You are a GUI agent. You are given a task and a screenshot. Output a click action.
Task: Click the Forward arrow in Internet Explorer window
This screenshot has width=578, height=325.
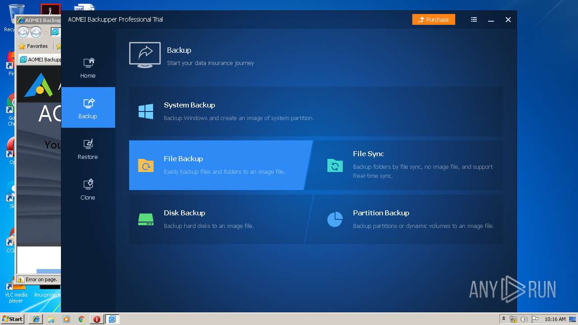click(x=36, y=32)
